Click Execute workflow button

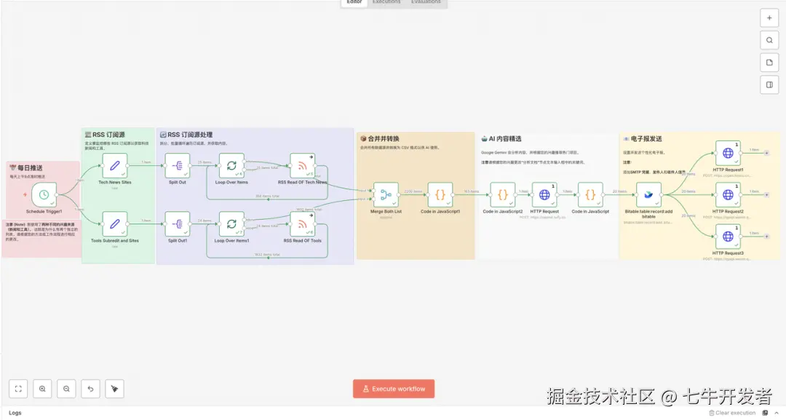(x=394, y=389)
